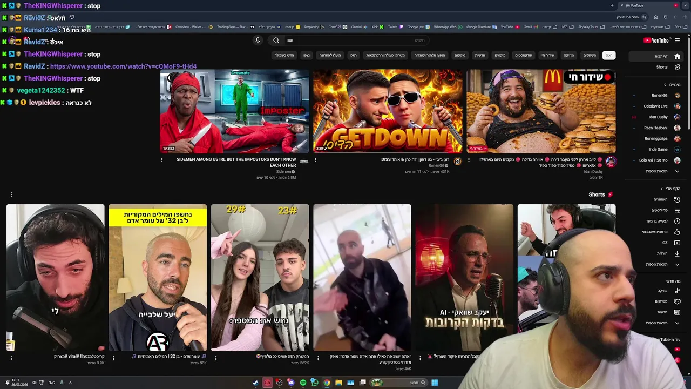Click the search input field
Image resolution: width=691 pixels, height=389 pixels.
356,40
